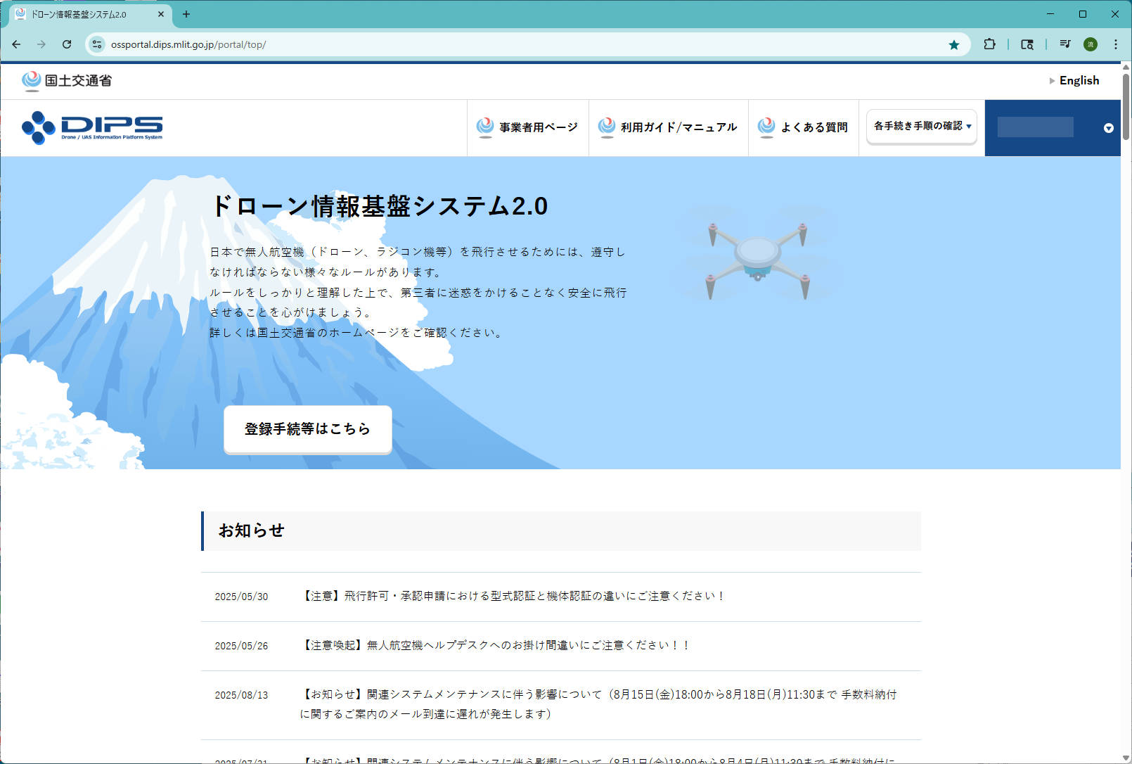Click the date 2025/08/13
The width and height of the screenshot is (1132, 764).
coord(241,695)
